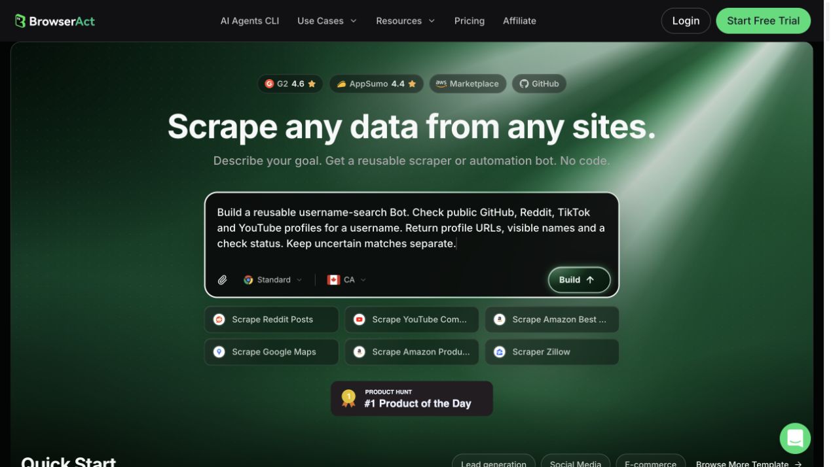Select Scrape Reddit Posts template
Image resolution: width=831 pixels, height=467 pixels.
coord(272,320)
